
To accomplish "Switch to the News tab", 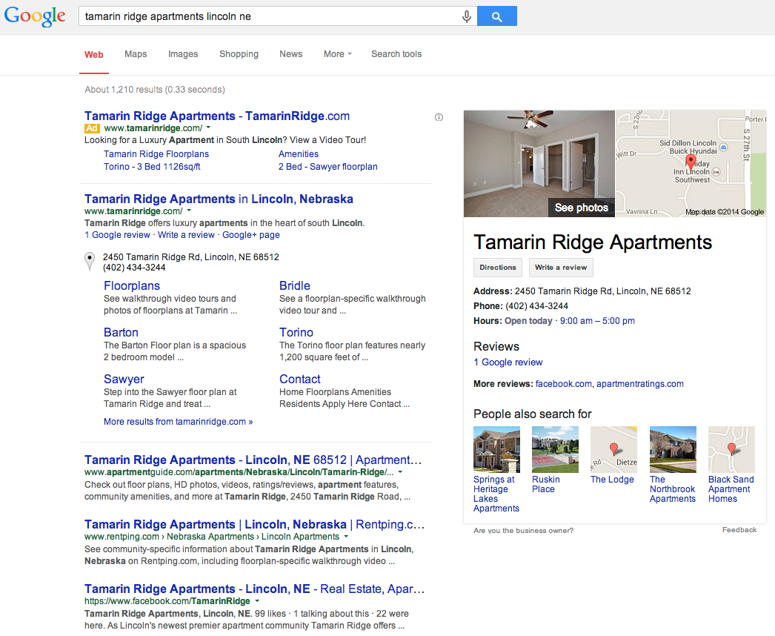I will (x=290, y=54).
